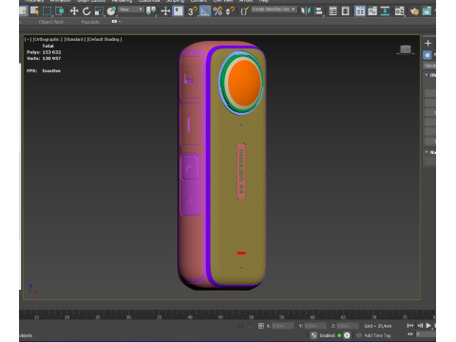The height and width of the screenshot is (342, 456).
Task: Click current frame number field
Action: pyautogui.click(x=426, y=334)
